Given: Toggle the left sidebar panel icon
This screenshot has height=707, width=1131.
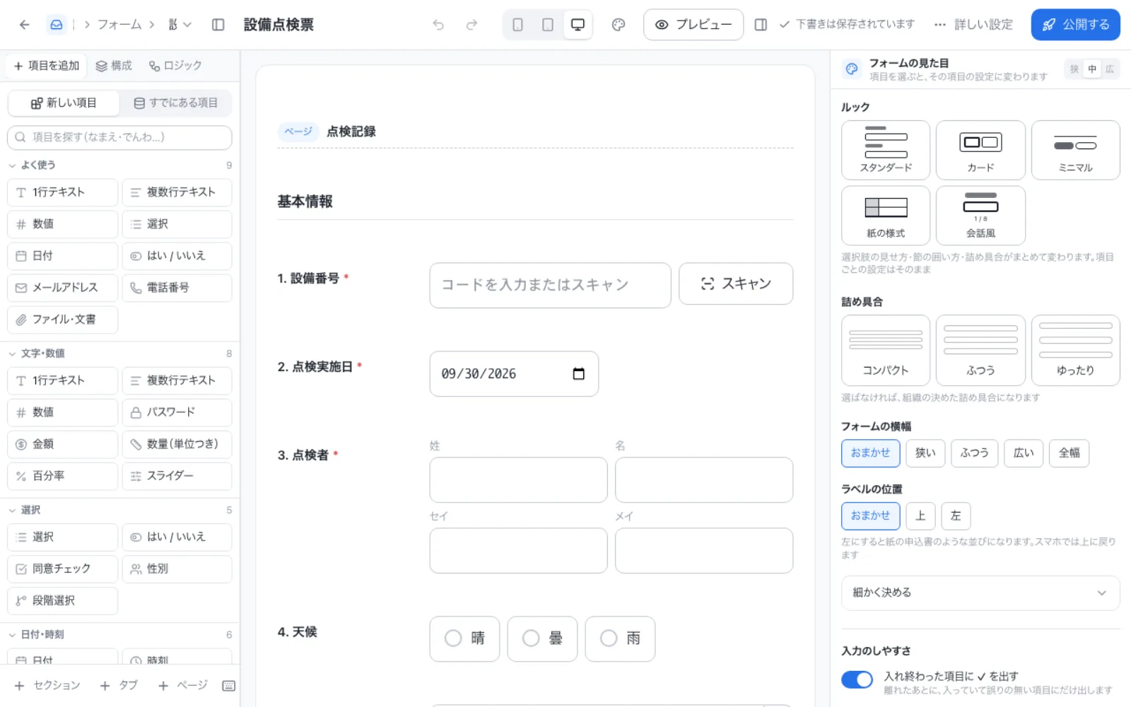Looking at the screenshot, I should pyautogui.click(x=218, y=25).
